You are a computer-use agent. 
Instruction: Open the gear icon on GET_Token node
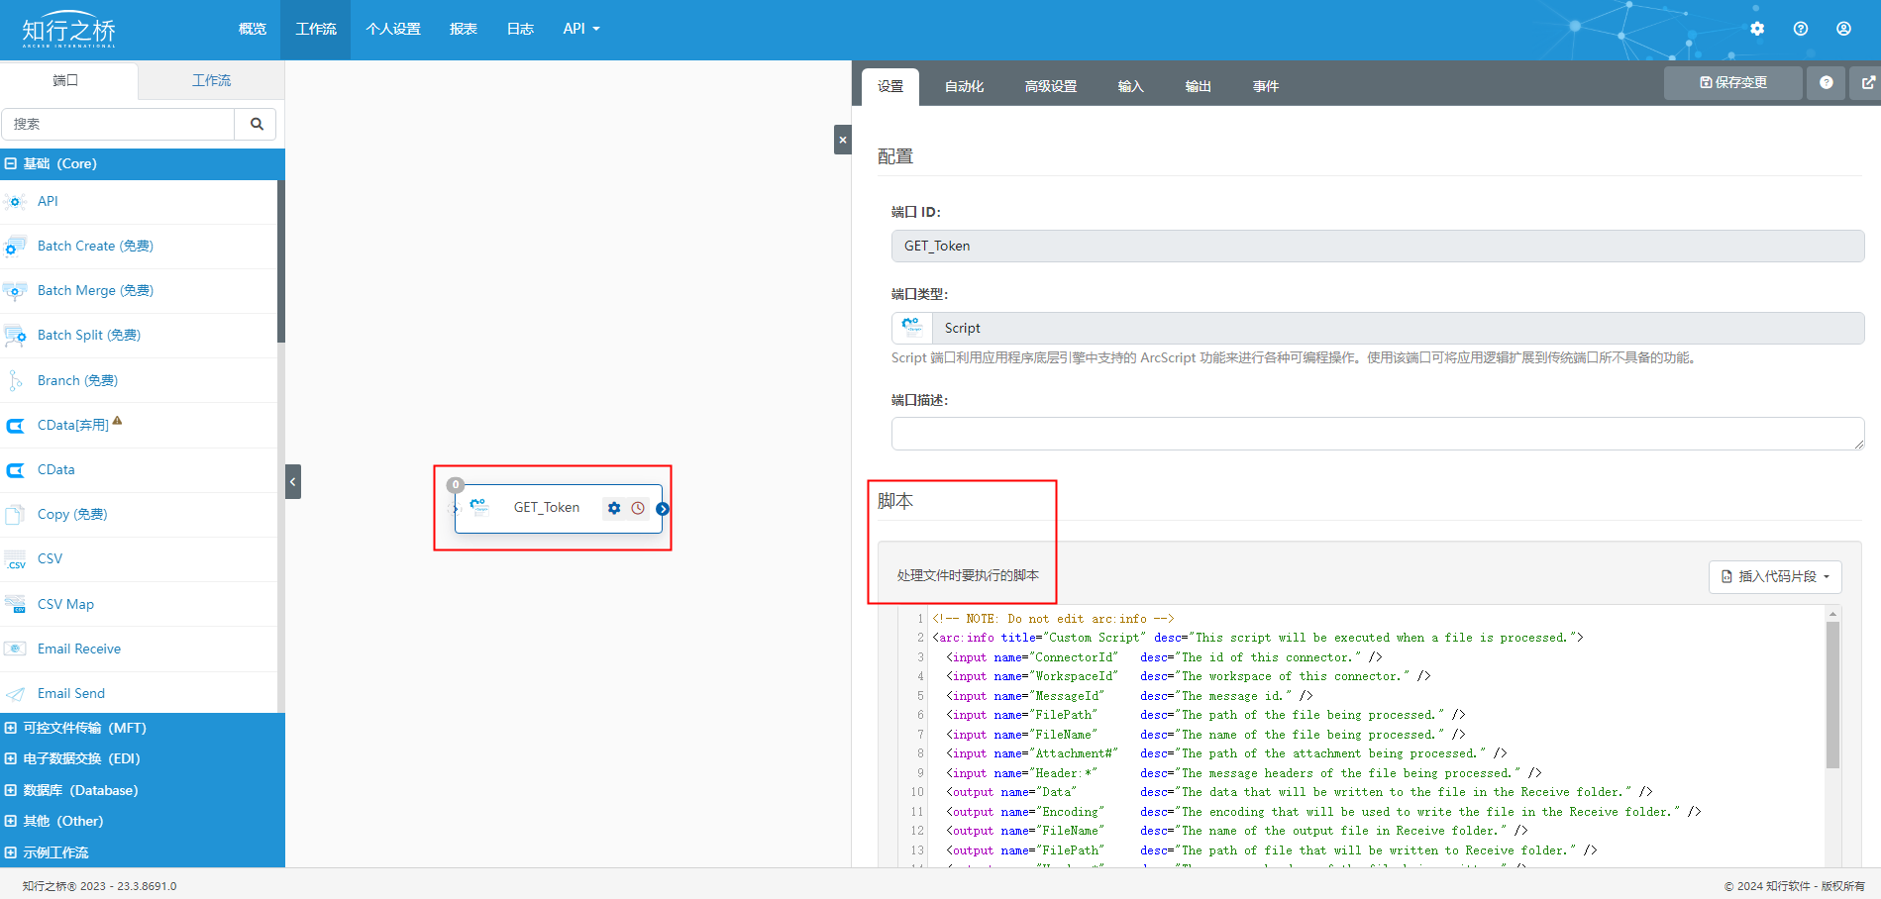point(614,508)
